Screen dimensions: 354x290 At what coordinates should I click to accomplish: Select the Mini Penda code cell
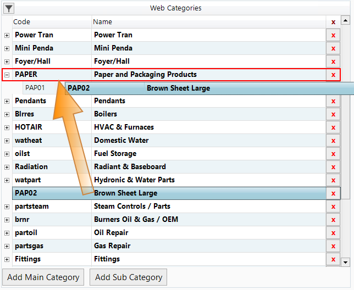[52, 48]
